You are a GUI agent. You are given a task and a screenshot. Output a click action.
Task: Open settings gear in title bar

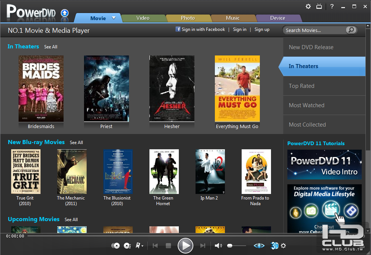(308, 6)
